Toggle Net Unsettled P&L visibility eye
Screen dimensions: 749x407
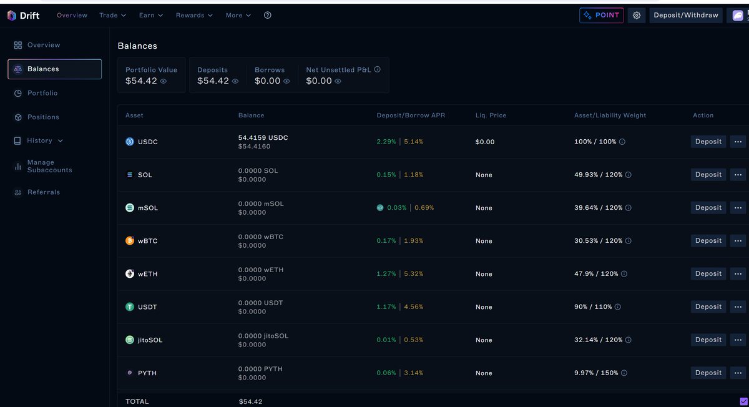pyautogui.click(x=338, y=81)
